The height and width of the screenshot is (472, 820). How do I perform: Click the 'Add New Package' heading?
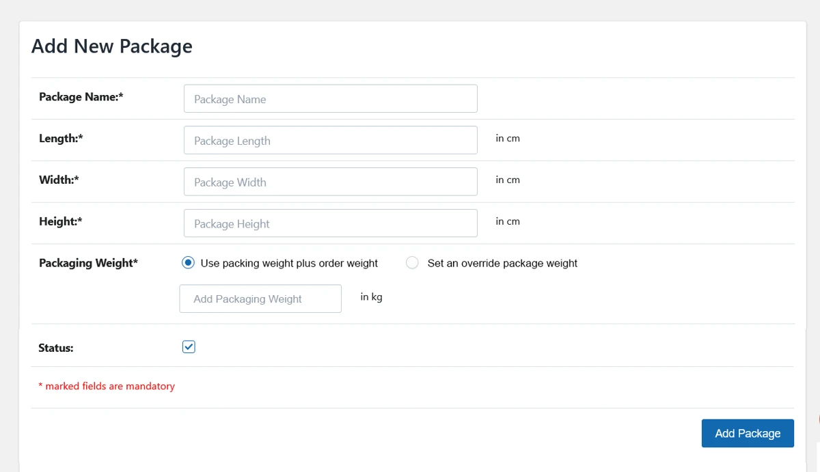(x=112, y=46)
